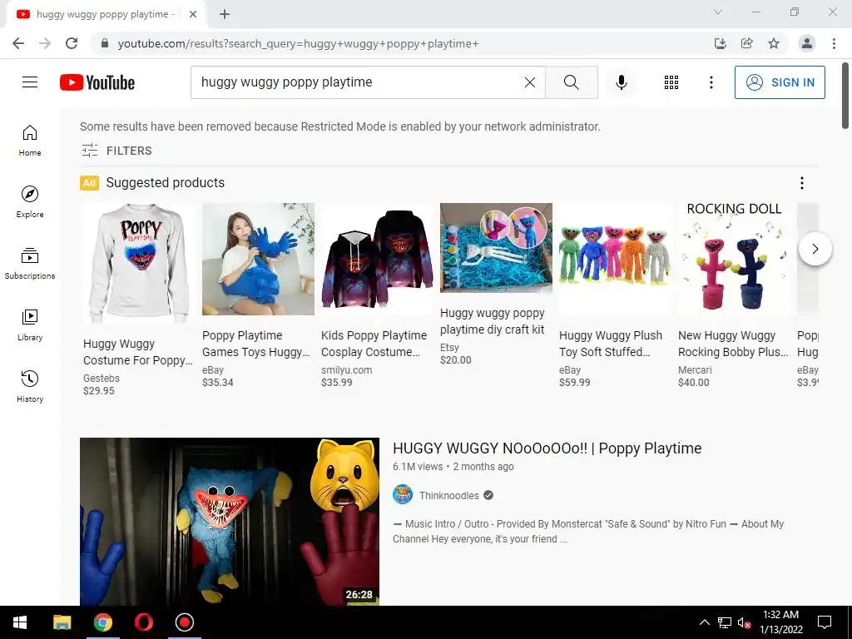
Task: Start voice search with microphone icon
Action: [621, 82]
